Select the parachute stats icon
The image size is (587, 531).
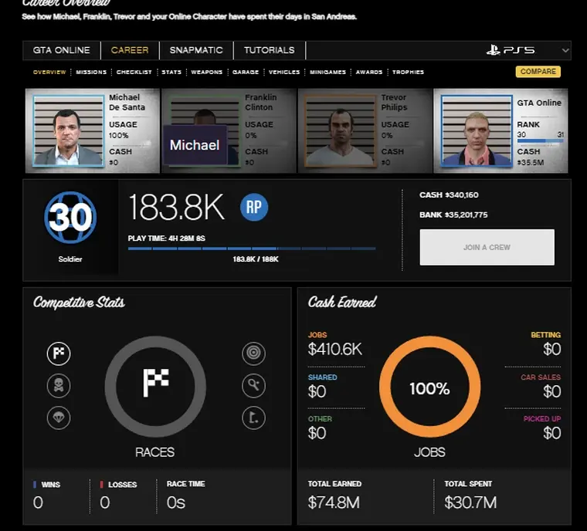tap(59, 418)
